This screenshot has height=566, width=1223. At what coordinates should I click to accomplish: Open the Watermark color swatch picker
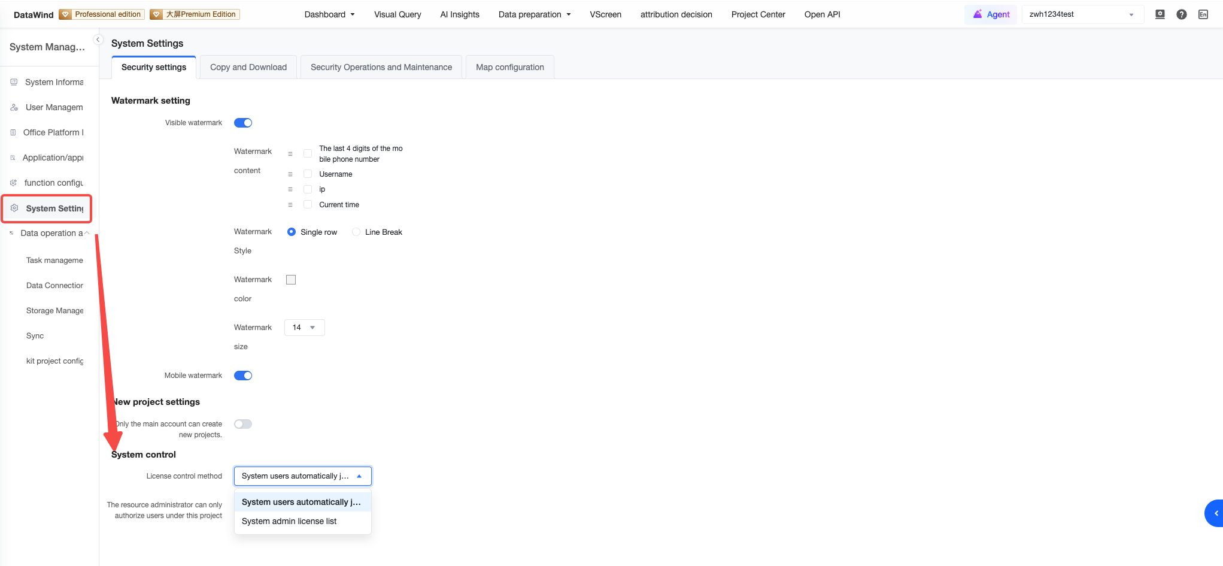pyautogui.click(x=291, y=280)
